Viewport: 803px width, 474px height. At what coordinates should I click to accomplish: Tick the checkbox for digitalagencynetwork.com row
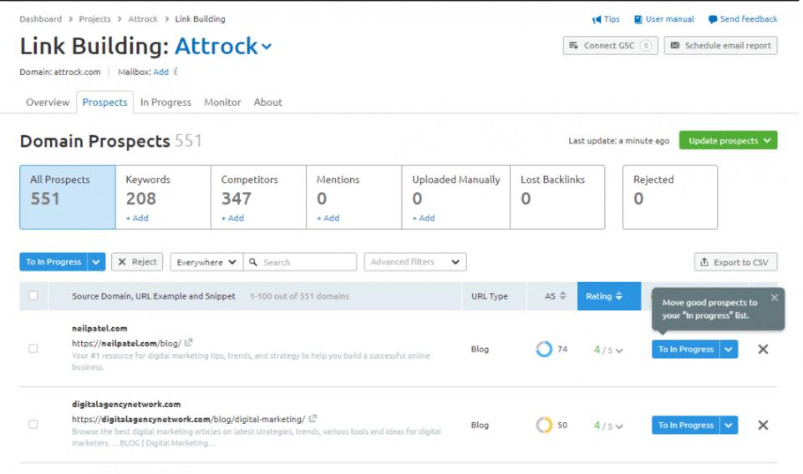(33, 425)
